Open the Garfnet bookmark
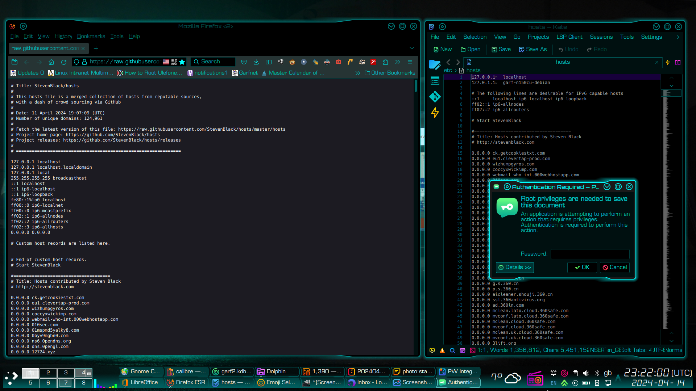The height and width of the screenshot is (391, 696). (x=245, y=73)
